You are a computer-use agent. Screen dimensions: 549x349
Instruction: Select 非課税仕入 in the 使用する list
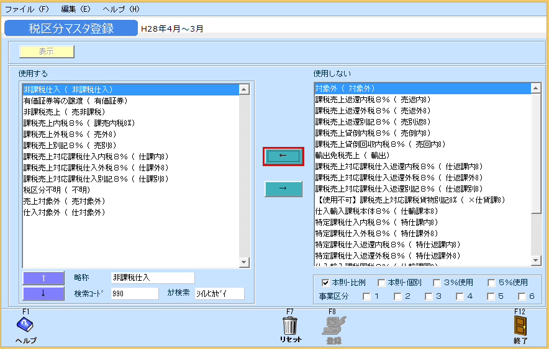point(130,90)
